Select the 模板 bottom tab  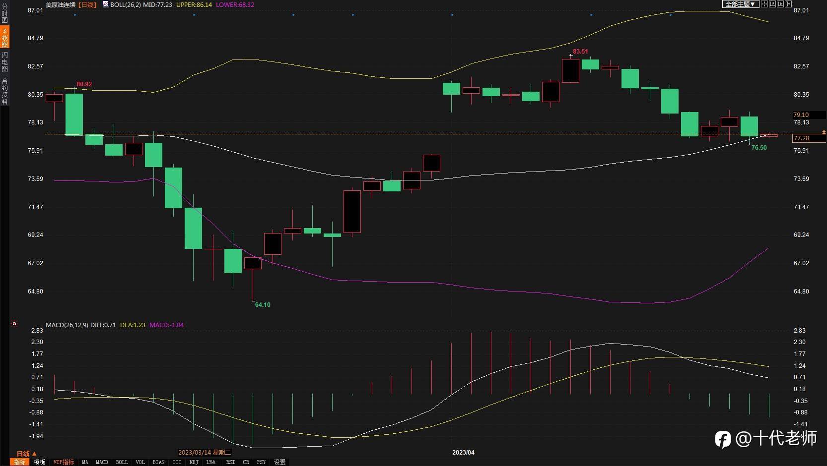pos(40,462)
